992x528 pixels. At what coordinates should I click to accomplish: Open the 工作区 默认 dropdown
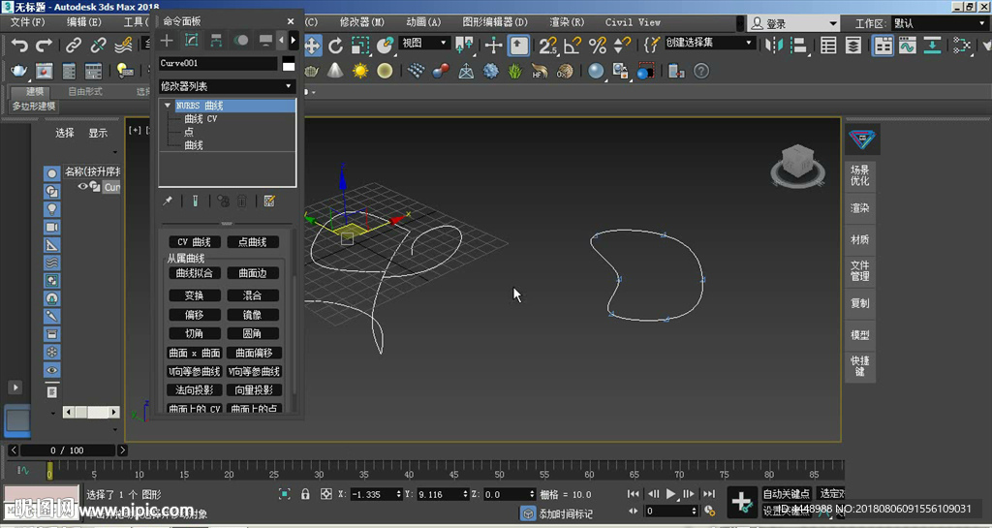[940, 23]
